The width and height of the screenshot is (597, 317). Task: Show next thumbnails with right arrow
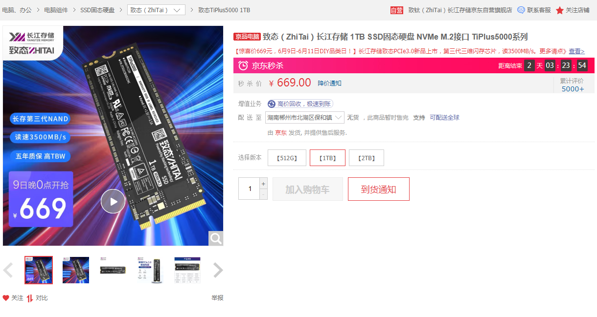(x=218, y=270)
